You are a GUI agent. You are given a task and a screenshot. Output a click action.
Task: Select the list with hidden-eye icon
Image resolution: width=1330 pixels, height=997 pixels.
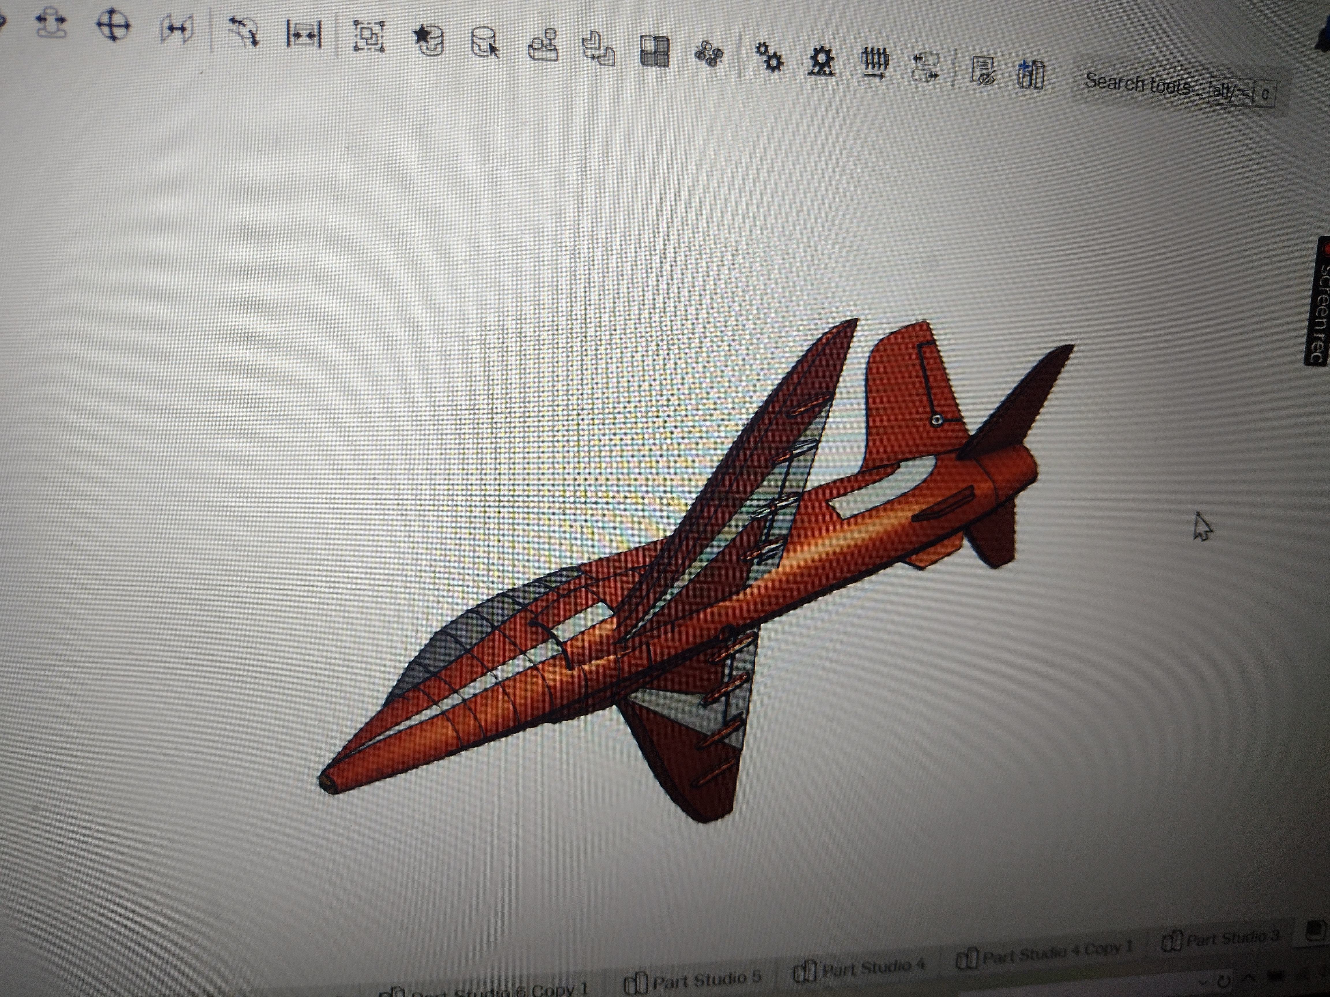(983, 72)
